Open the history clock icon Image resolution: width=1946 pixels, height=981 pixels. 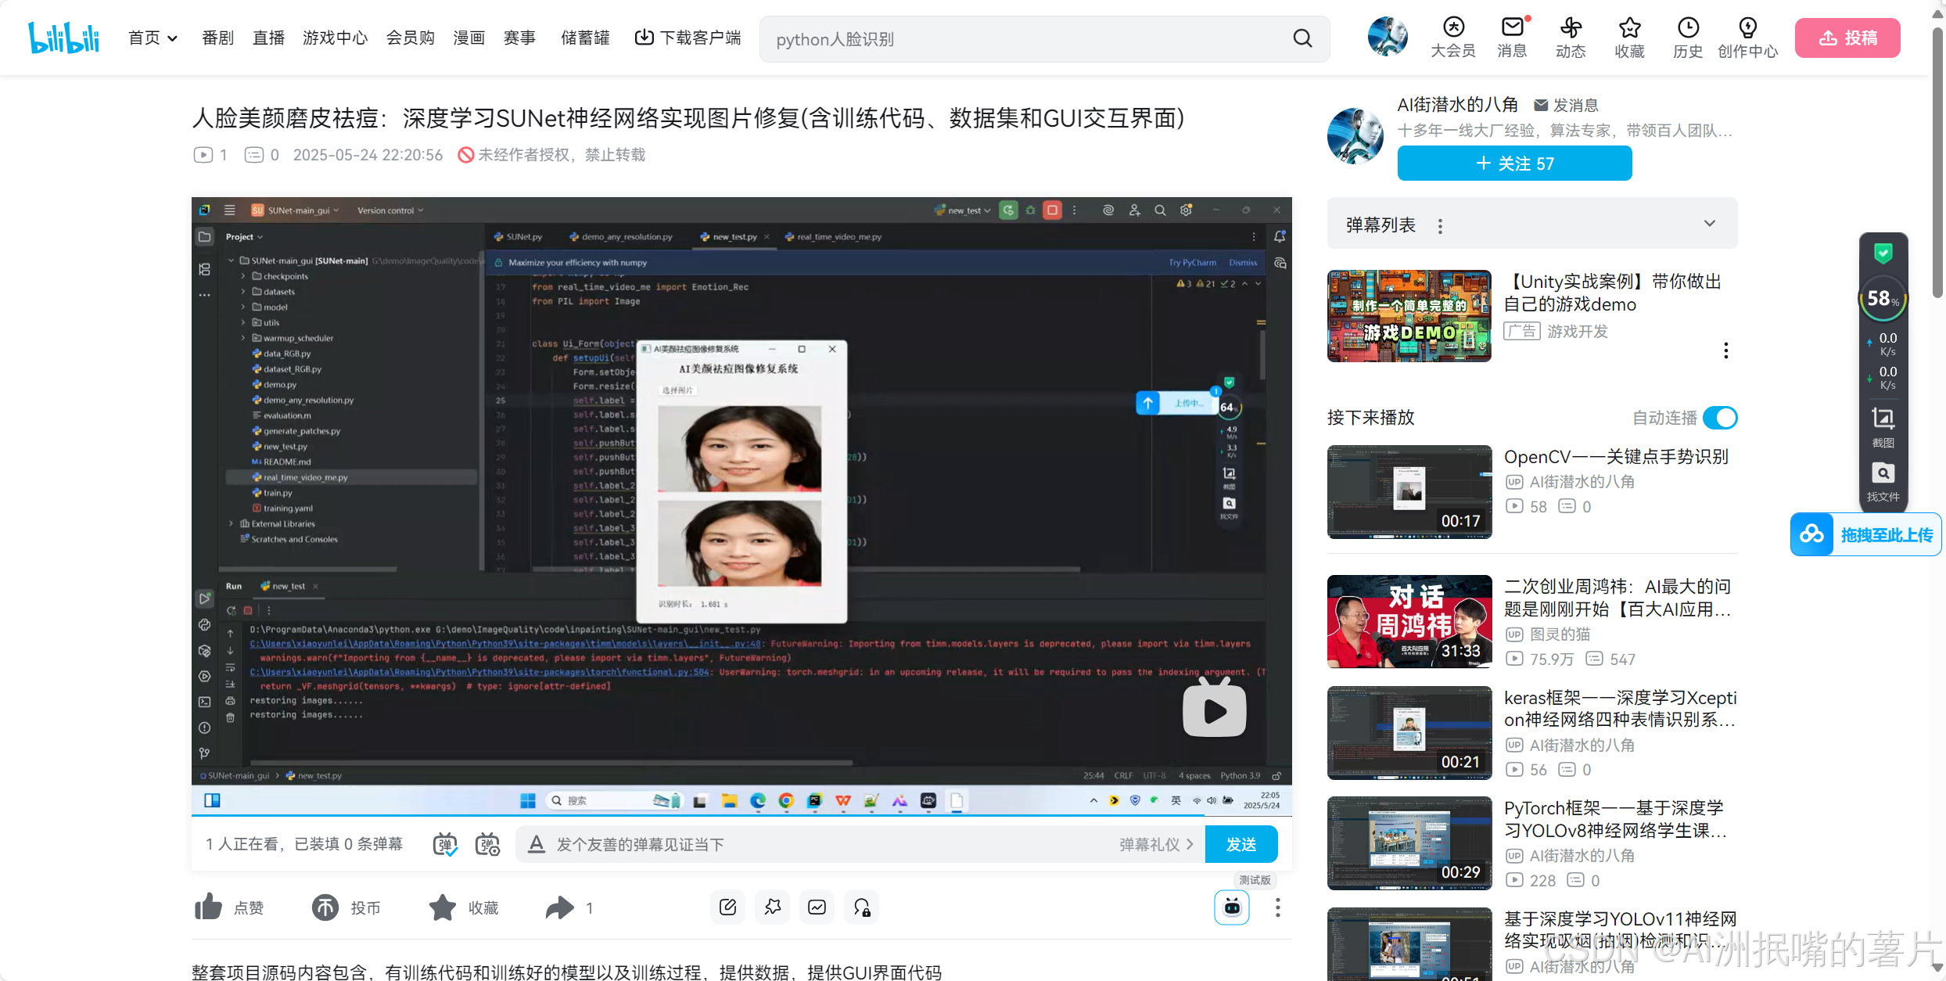1688,28
